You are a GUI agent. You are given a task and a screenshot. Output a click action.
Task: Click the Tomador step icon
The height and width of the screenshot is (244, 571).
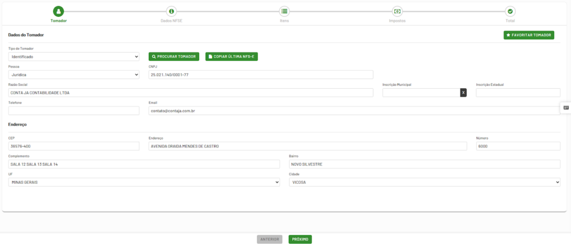(59, 11)
